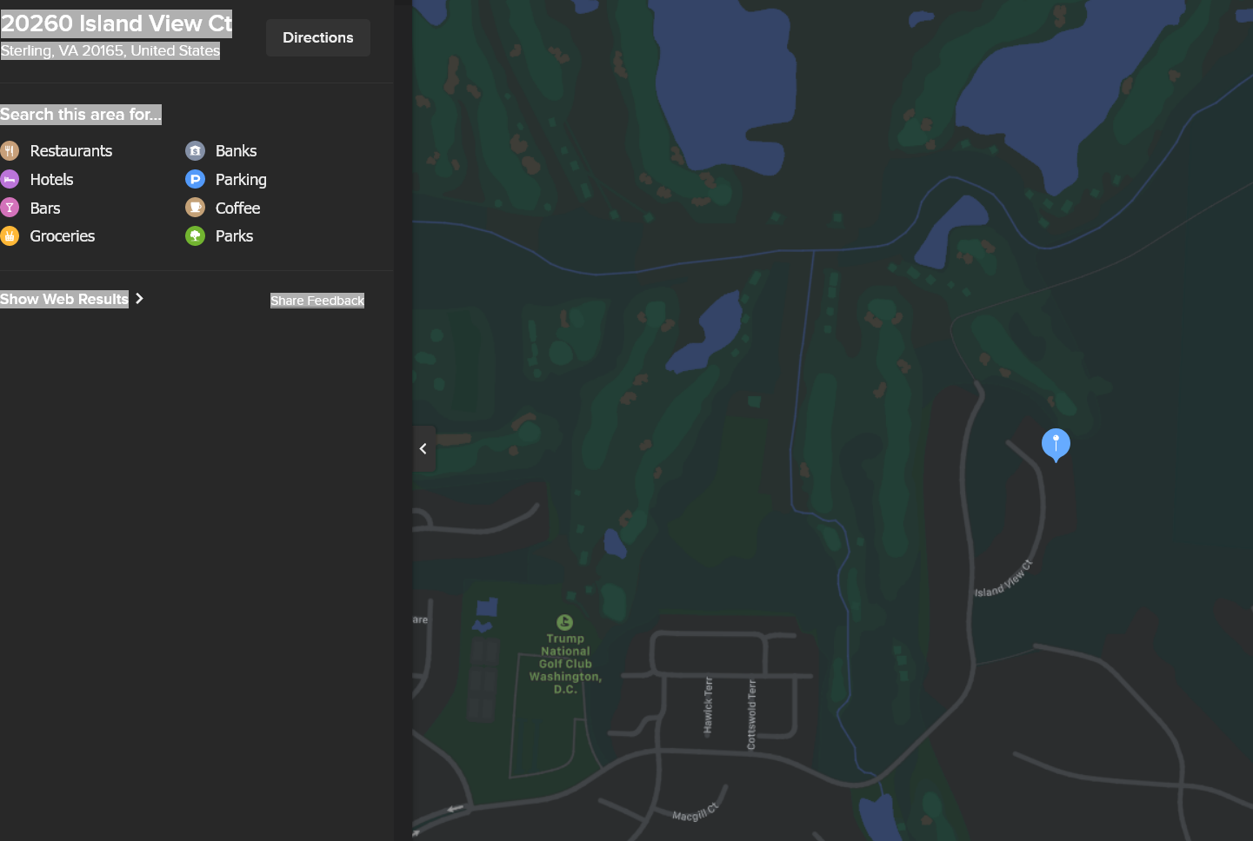Click the golf club icon on map
Image resolution: width=1253 pixels, height=841 pixels.
point(564,622)
